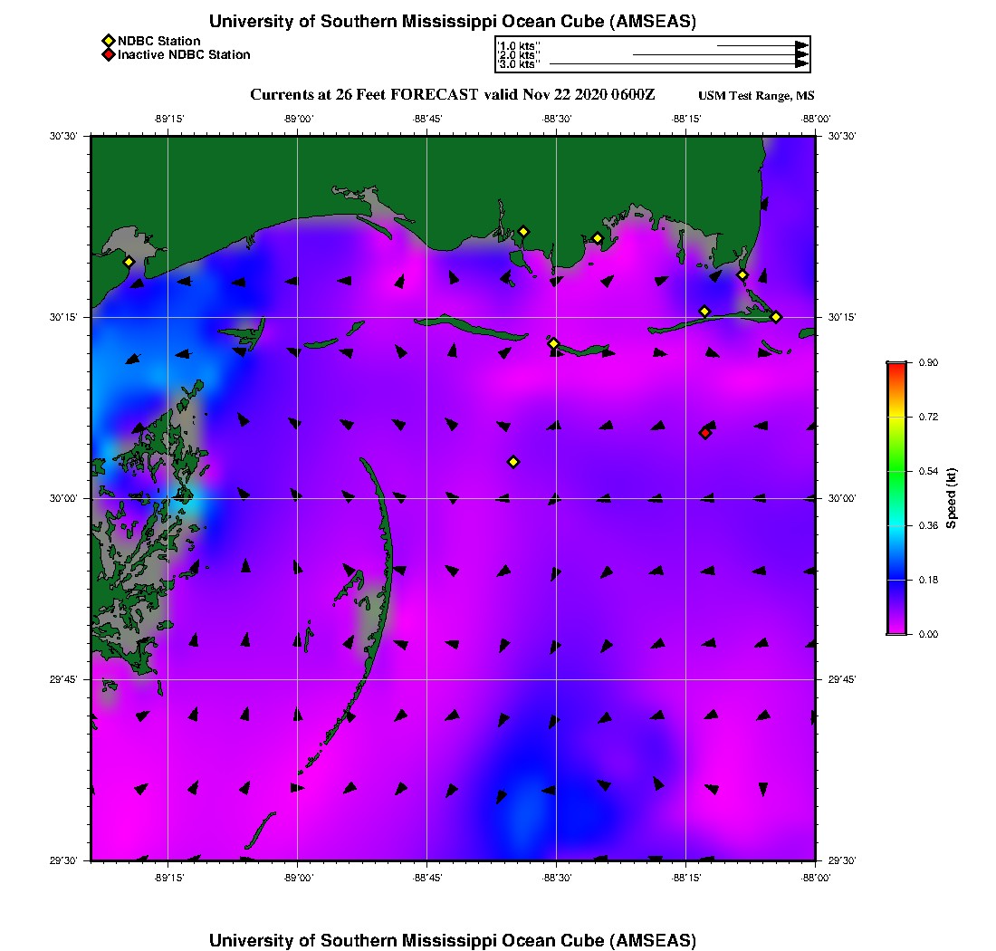
Task: Click the 'Inactive NDBC Station' legend text
Action: point(184,54)
